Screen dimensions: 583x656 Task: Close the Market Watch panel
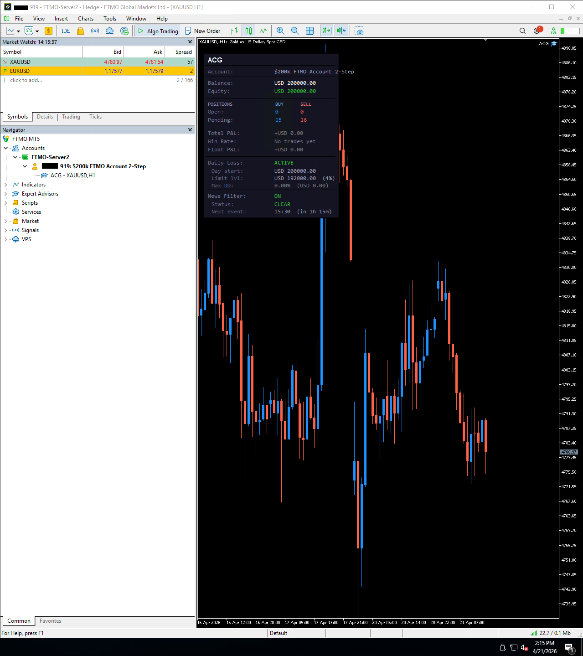pyautogui.click(x=190, y=42)
